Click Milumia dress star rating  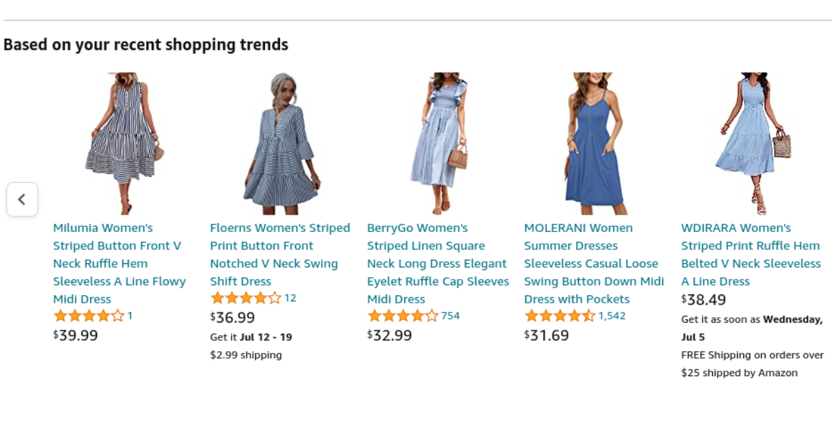click(89, 316)
